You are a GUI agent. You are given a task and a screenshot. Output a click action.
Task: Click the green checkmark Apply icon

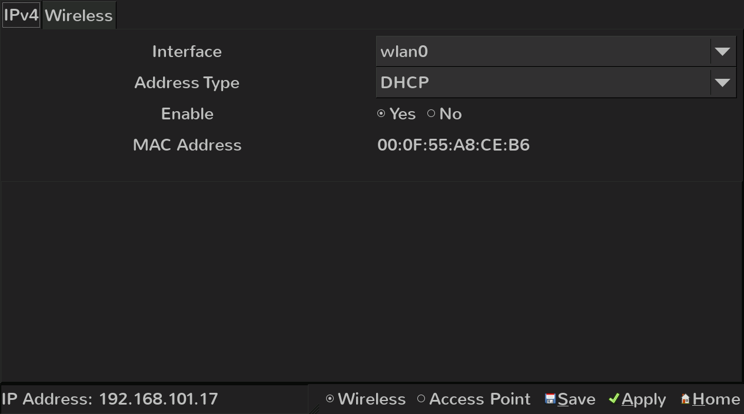[614, 399]
